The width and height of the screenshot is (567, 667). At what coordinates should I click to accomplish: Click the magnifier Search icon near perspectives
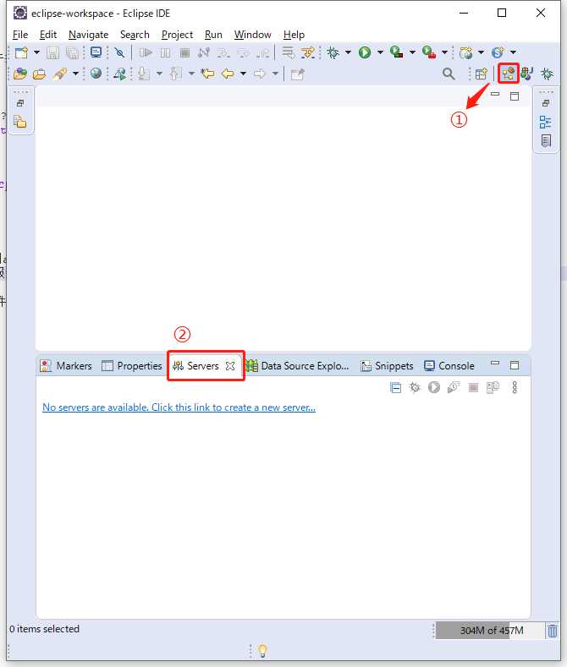(x=449, y=74)
